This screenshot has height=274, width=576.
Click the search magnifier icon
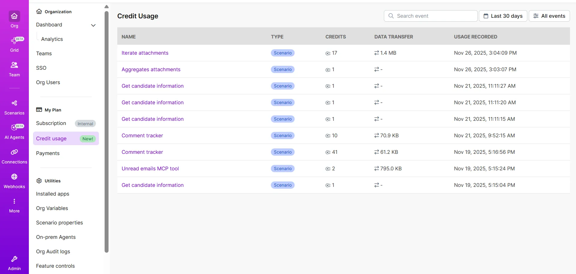(x=391, y=16)
